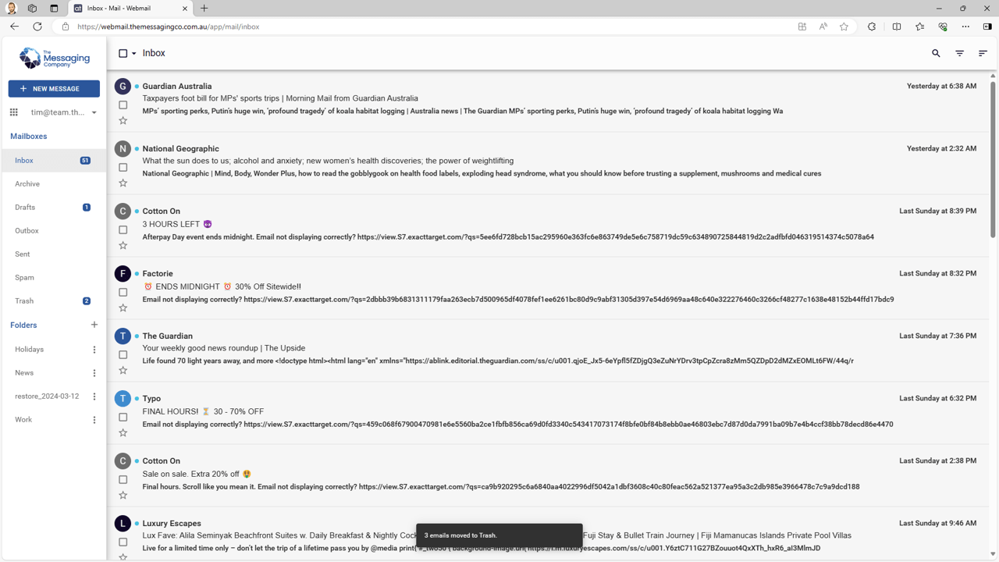Open Luxury Escapes sender name
Screen dimensions: 999x562
click(x=172, y=523)
